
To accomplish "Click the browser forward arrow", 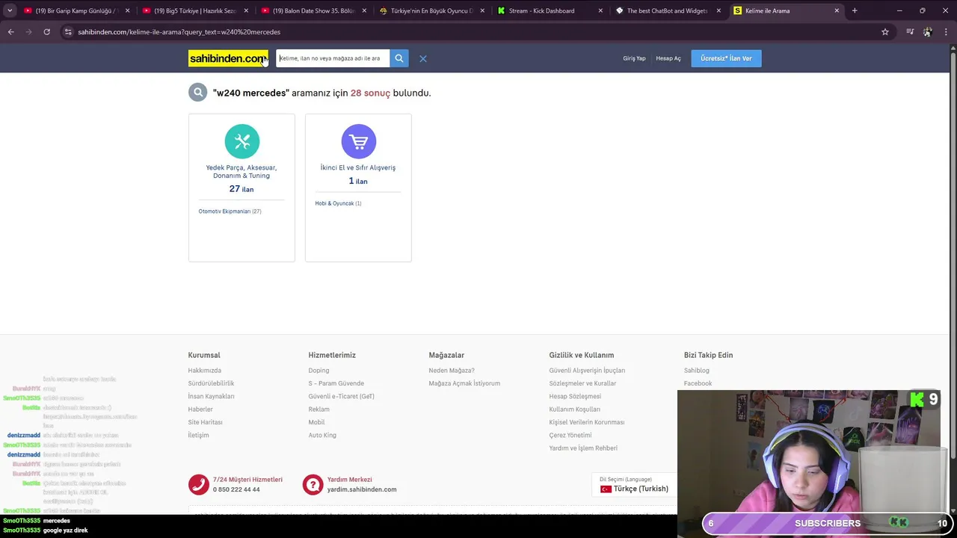I will click(x=28, y=32).
